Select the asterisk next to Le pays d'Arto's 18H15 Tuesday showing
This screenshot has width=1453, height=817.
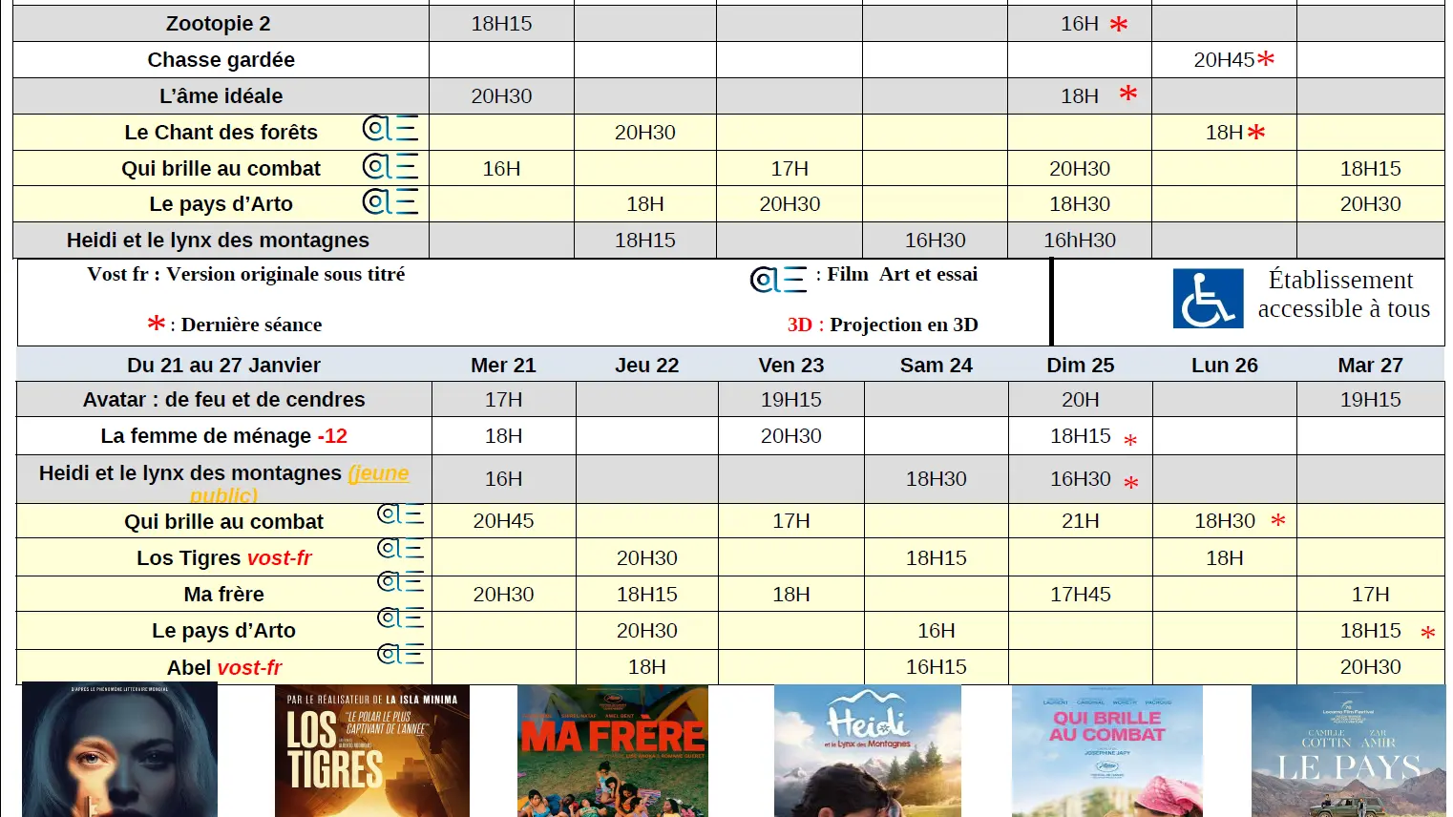pyautogui.click(x=1427, y=632)
